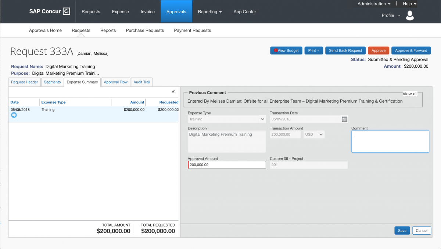Approve the request
Image resolution: width=441 pixels, height=249 pixels.
378,50
